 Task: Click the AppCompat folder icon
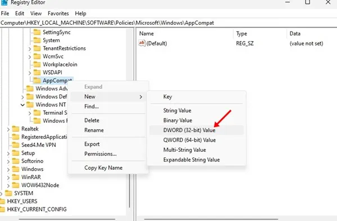[x=37, y=80]
